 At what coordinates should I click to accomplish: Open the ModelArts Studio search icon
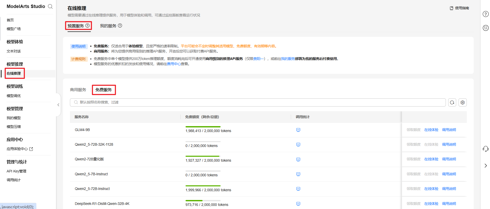pos(50,6)
